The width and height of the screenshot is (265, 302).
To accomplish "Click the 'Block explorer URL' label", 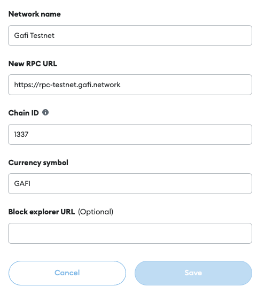I will (x=42, y=212).
